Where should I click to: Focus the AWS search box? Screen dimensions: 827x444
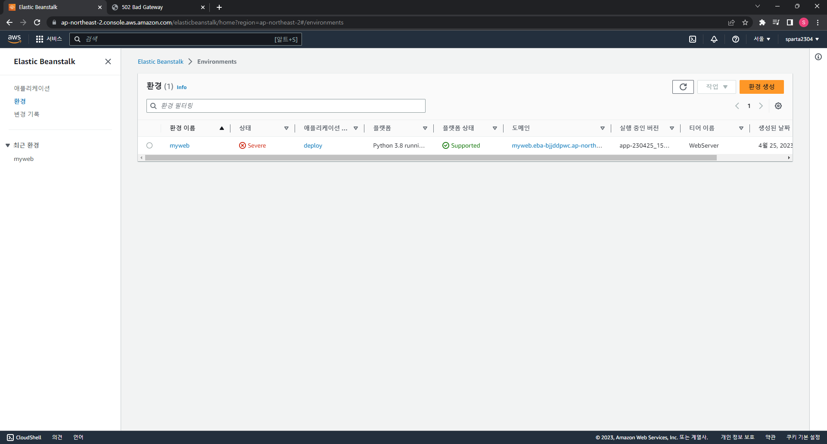tap(186, 39)
